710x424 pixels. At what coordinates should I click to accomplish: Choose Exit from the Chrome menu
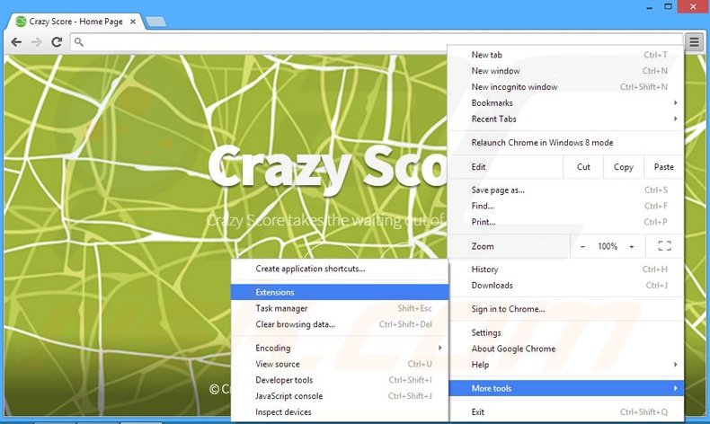[565, 411]
